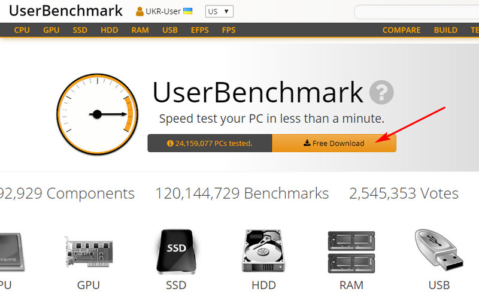The height and width of the screenshot is (306, 479).
Task: Open the US country dropdown
Action: click(x=219, y=11)
